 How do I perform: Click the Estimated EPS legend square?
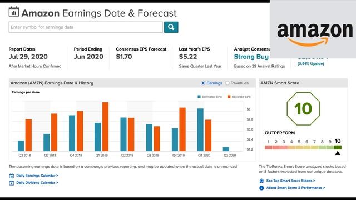(199, 97)
